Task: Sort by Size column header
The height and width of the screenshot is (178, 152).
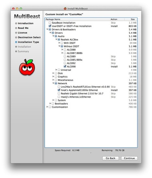Action: [131, 19]
